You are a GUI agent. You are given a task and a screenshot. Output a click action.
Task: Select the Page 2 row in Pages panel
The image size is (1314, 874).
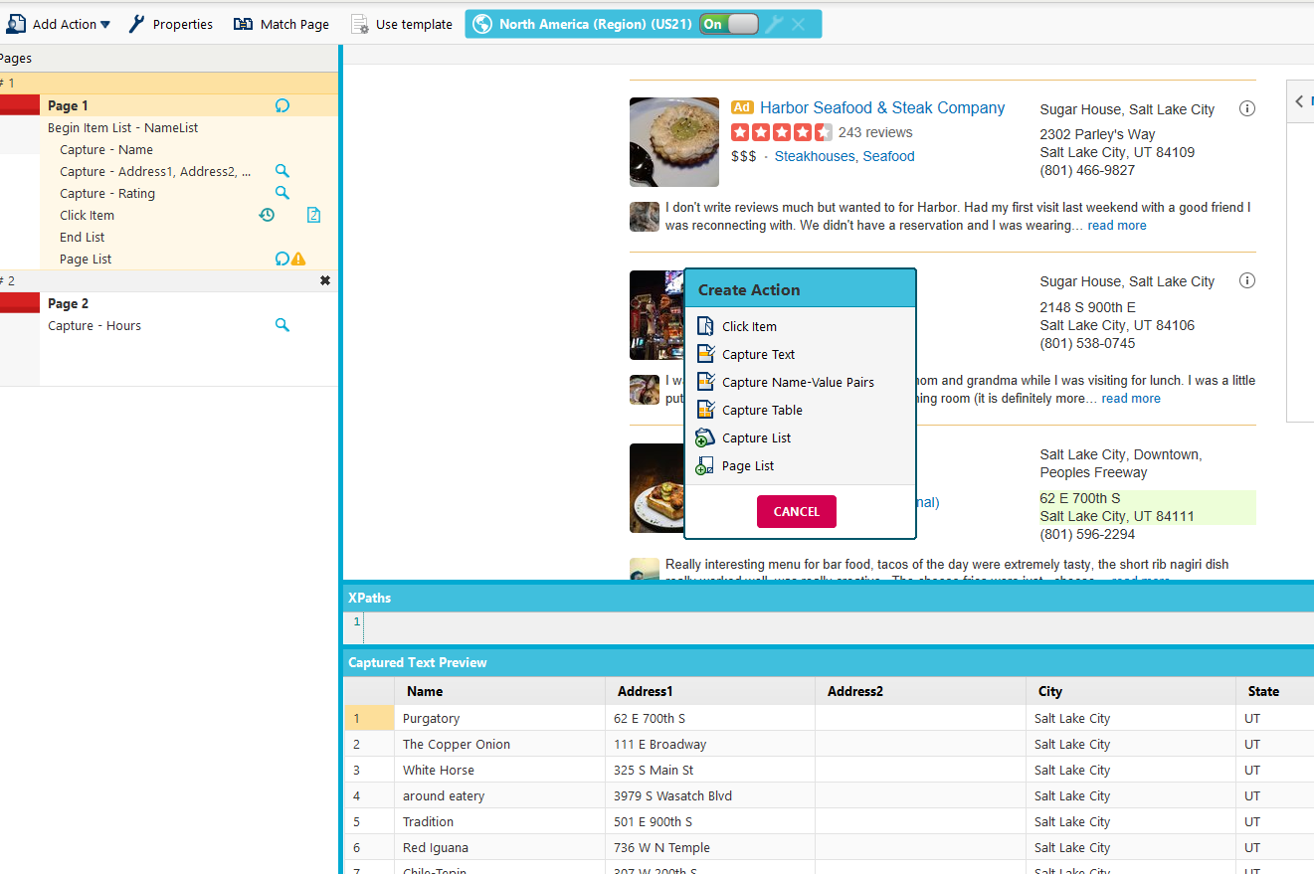coord(189,303)
